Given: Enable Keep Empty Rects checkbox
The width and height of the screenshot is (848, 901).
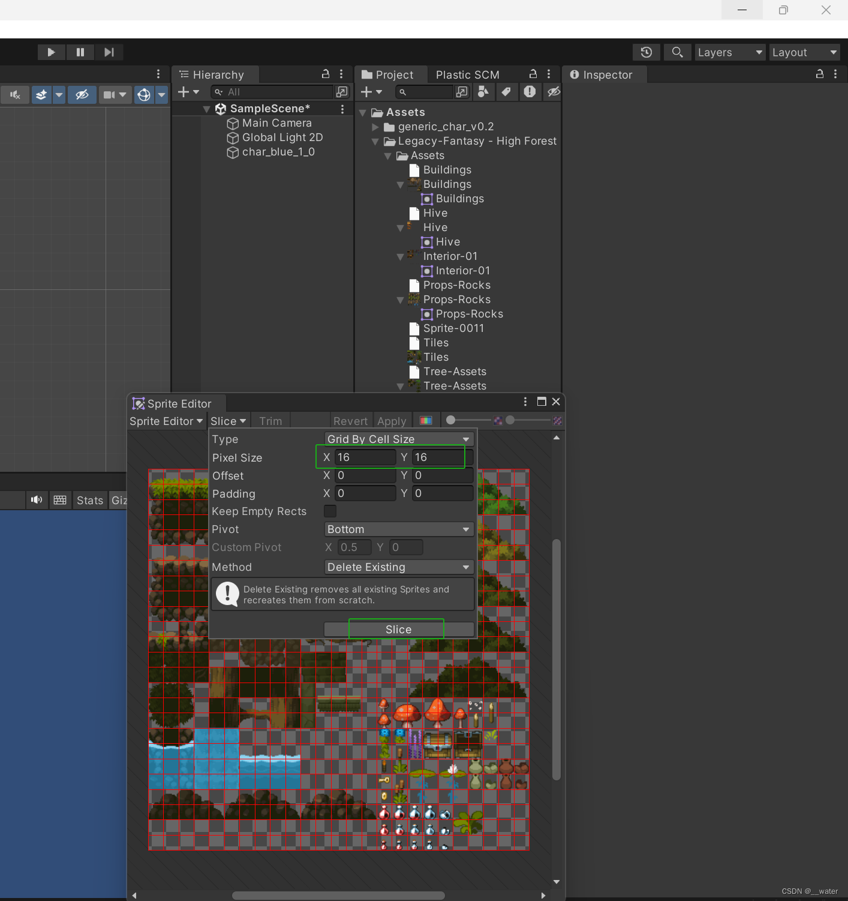Looking at the screenshot, I should point(330,511).
